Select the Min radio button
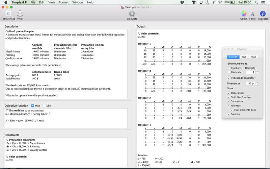Screen dimensions: 270x169 click(x=44, y=105)
